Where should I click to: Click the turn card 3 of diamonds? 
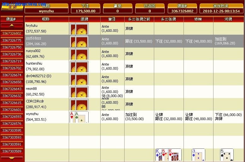198,155
